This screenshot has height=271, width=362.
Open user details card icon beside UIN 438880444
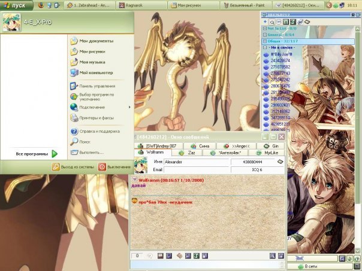click(x=279, y=162)
